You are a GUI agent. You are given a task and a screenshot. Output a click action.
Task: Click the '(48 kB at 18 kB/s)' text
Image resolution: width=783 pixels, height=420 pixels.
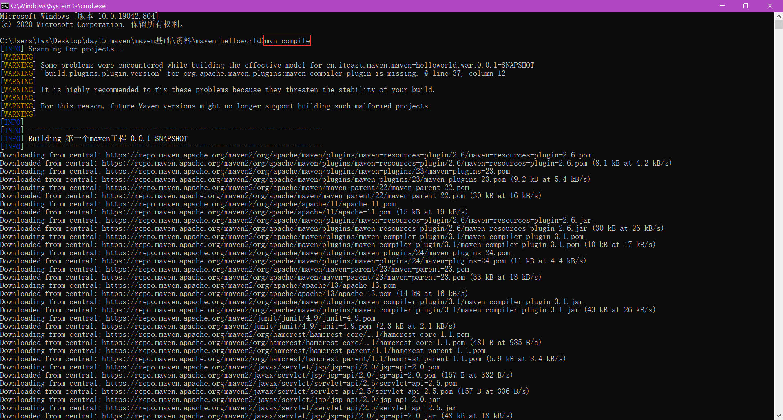click(477, 416)
